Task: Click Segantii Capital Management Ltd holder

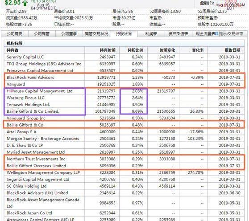Action: point(38,180)
